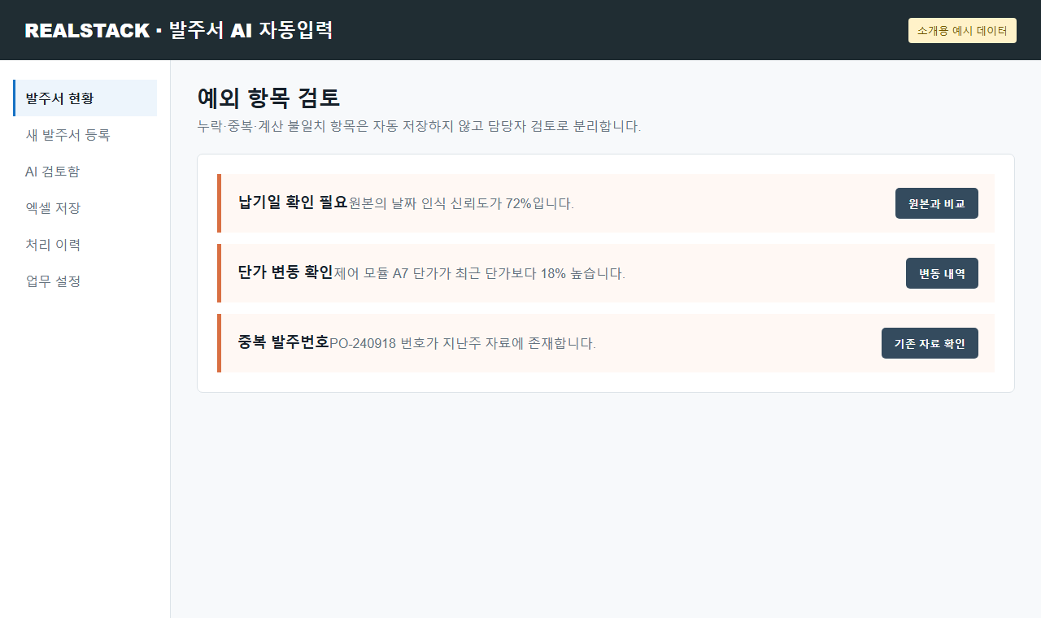Screen dimensions: 1041x618
Task: Click the 예외 항목 검토 heading
Action: (x=268, y=98)
